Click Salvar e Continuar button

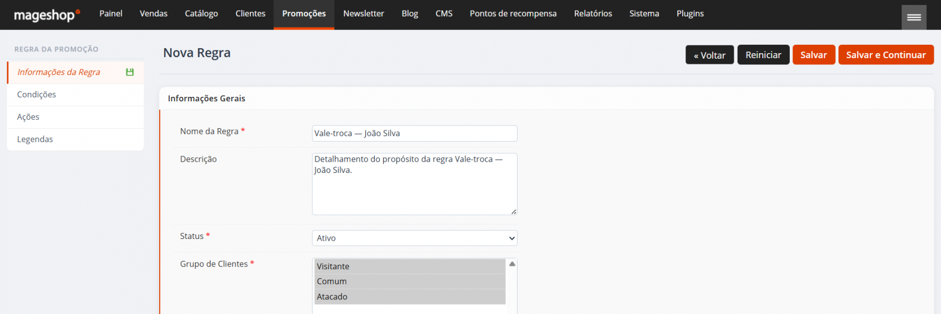coord(885,55)
